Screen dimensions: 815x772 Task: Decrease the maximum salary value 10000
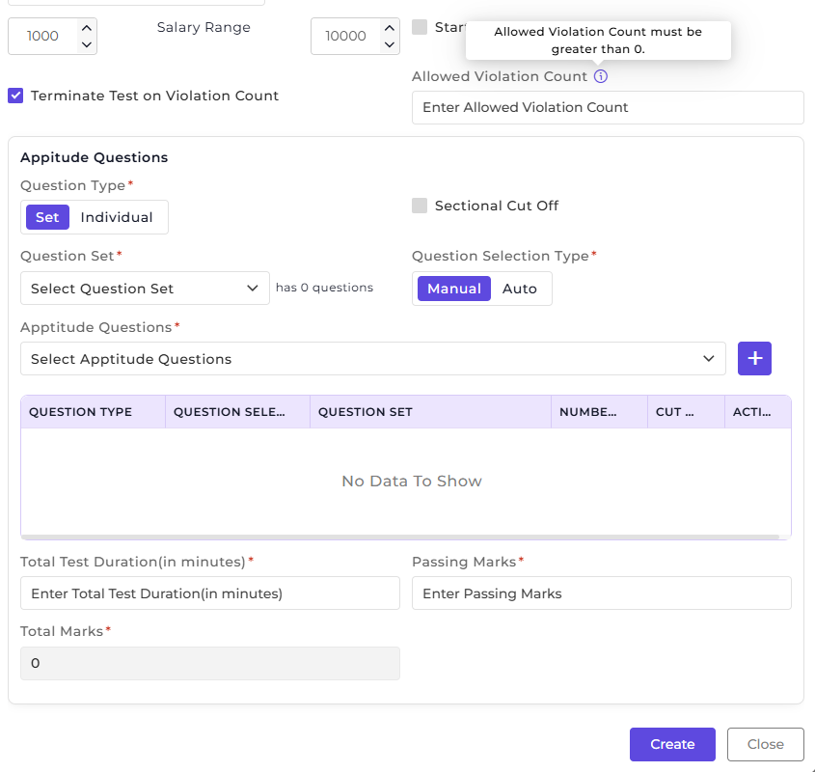(390, 44)
